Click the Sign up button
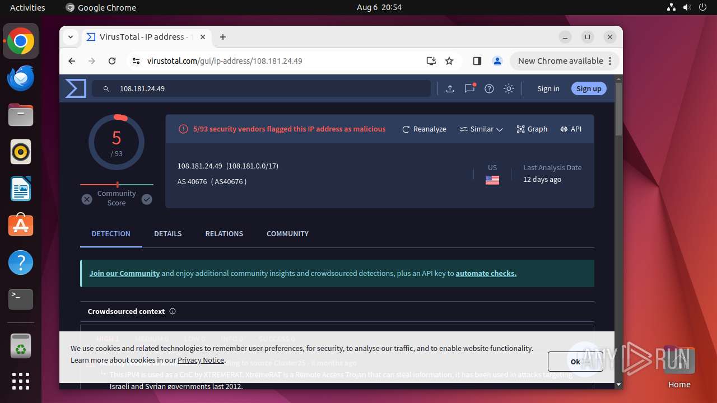Viewport: 717px width, 403px height. 589,88
